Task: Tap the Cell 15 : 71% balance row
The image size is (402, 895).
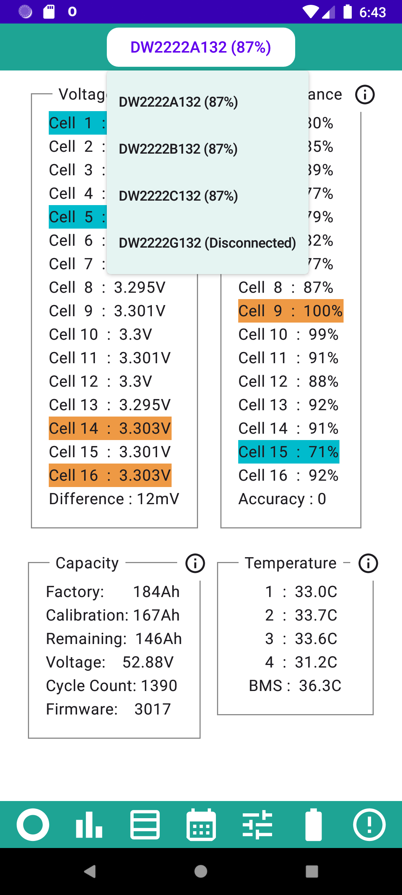Action: tap(289, 452)
